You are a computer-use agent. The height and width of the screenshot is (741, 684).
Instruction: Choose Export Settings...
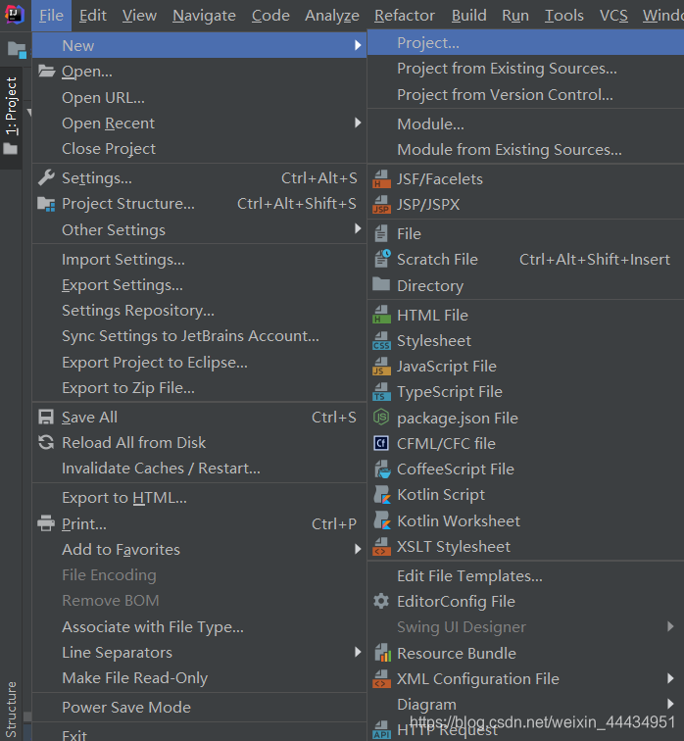(199, 284)
